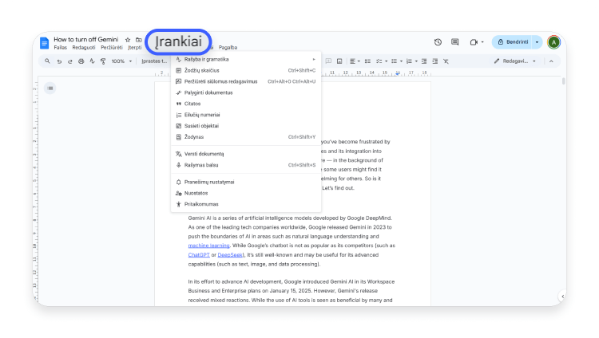The height and width of the screenshot is (338, 599).
Task: Open the Pagalba menu
Action: click(x=228, y=48)
